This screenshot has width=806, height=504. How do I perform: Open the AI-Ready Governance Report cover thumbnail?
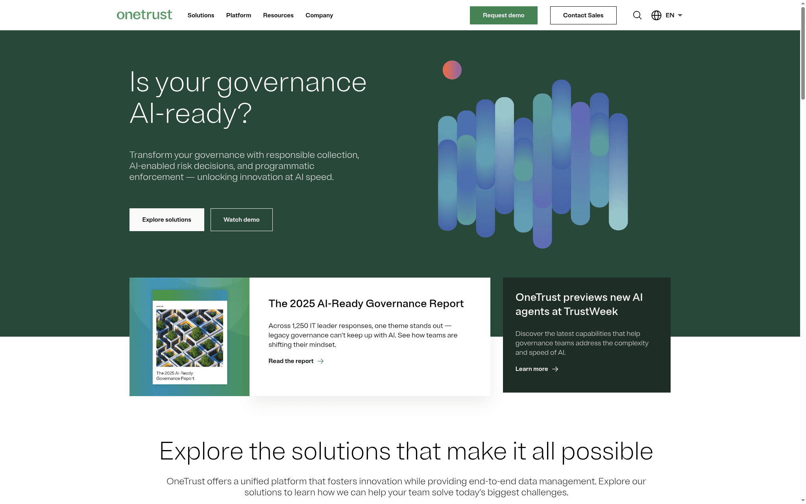point(190,337)
